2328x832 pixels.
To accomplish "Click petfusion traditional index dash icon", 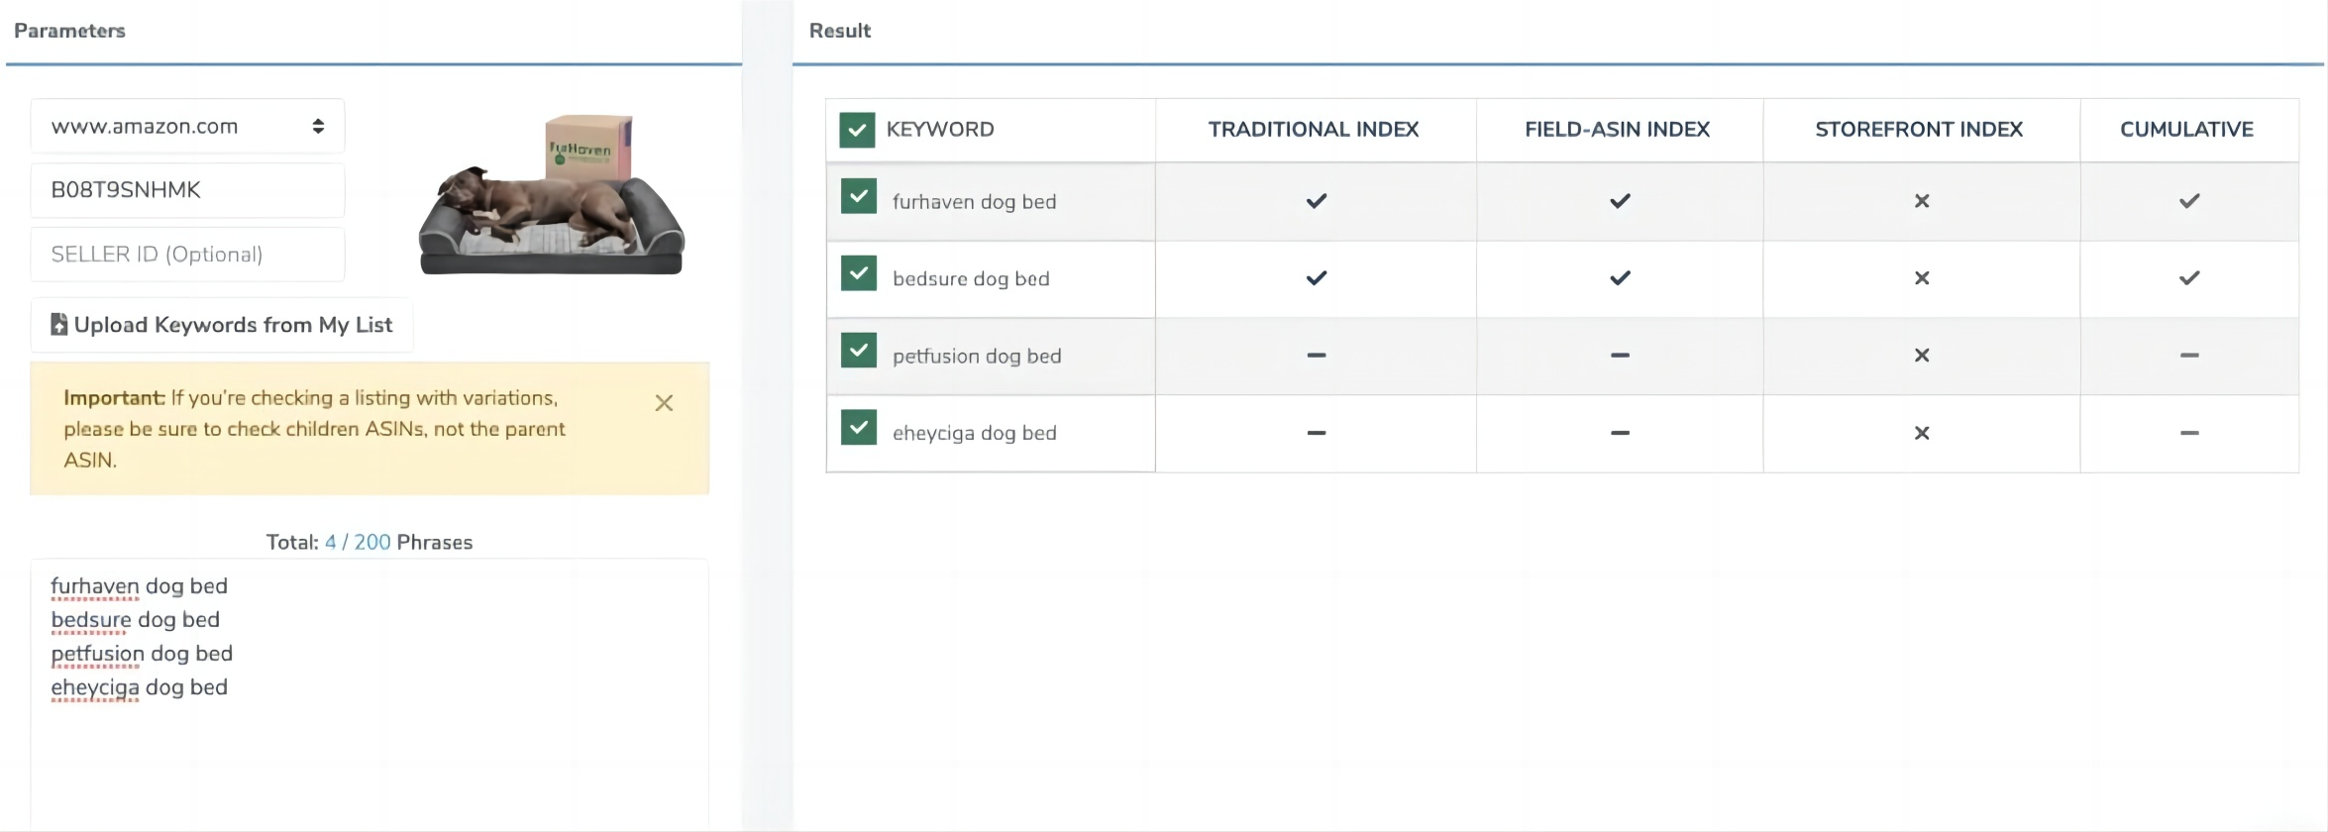I will (x=1316, y=355).
